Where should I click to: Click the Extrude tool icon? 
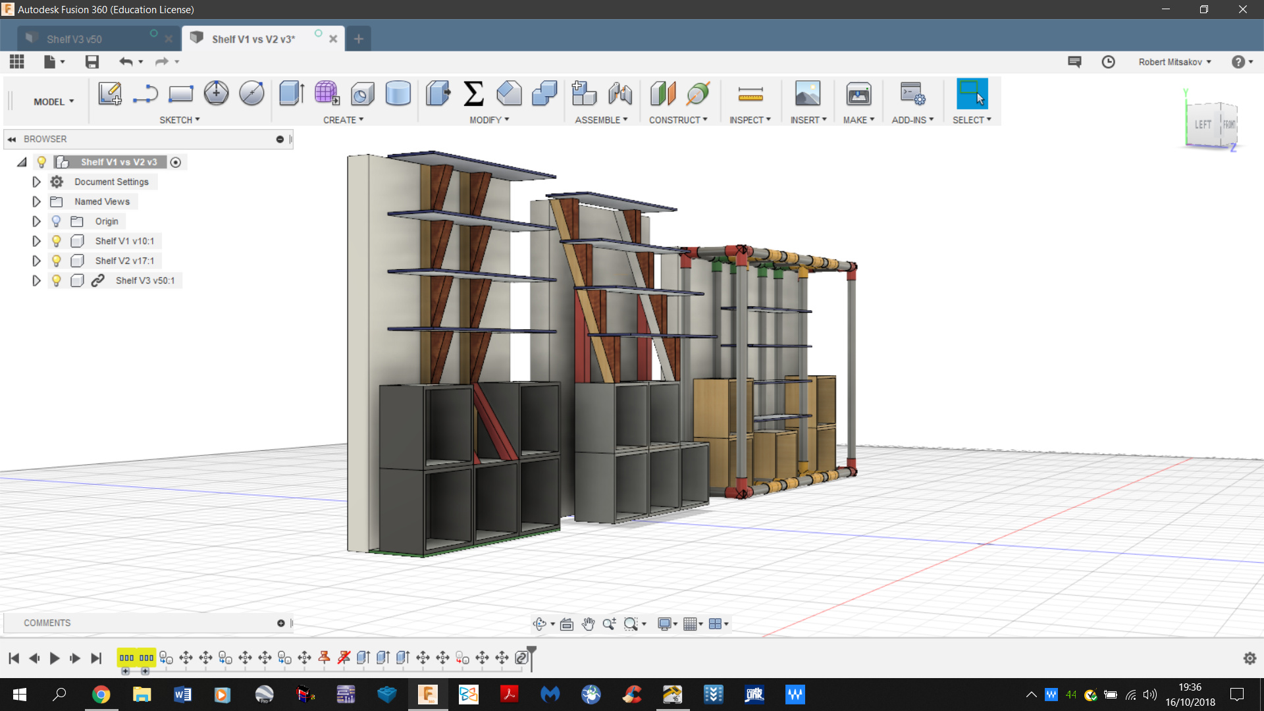pyautogui.click(x=291, y=93)
